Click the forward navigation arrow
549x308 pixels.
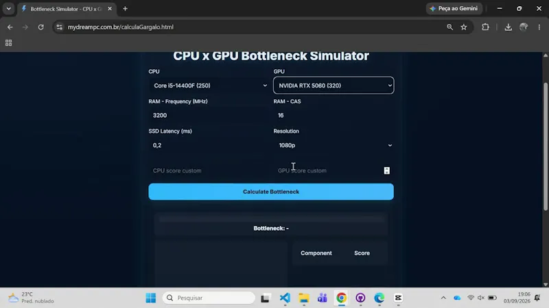point(25,27)
